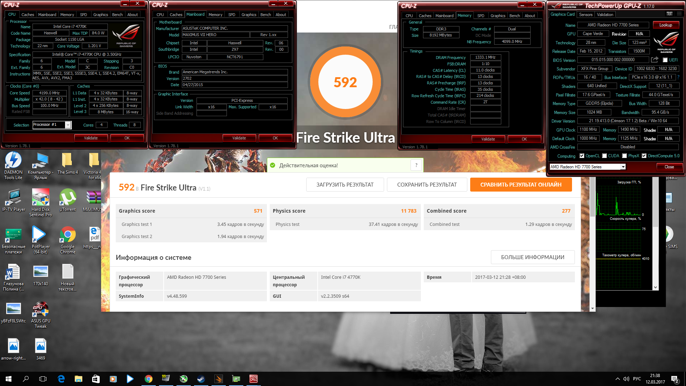The width and height of the screenshot is (686, 386).
Task: Open the 3DMark taskbar icon
Action: [218, 379]
